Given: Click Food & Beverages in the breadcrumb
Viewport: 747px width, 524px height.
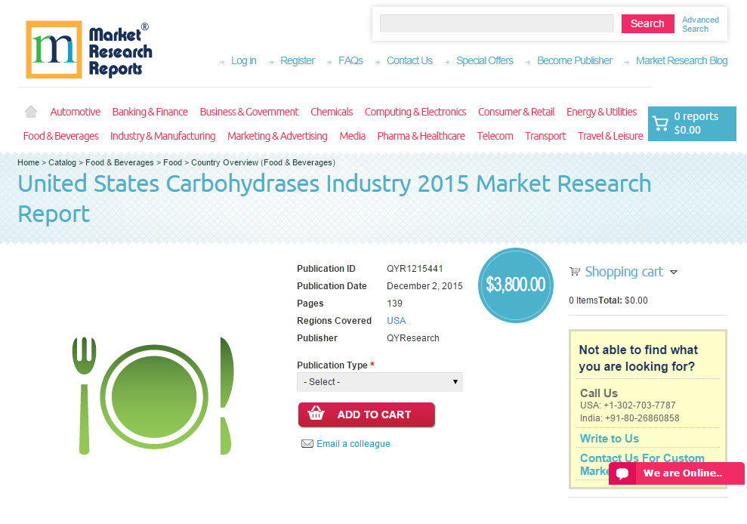Looking at the screenshot, I should click(x=119, y=162).
